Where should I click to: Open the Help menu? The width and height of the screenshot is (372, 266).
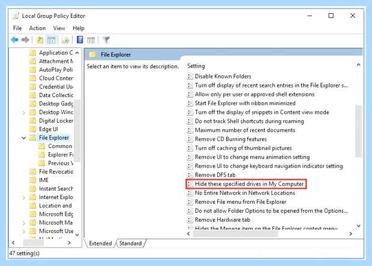[x=79, y=28]
